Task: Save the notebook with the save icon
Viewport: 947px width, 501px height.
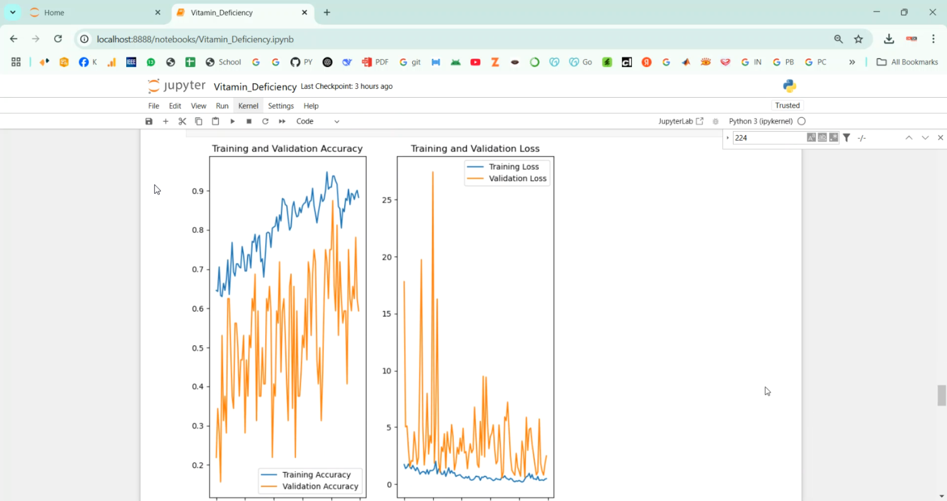Action: 149,121
